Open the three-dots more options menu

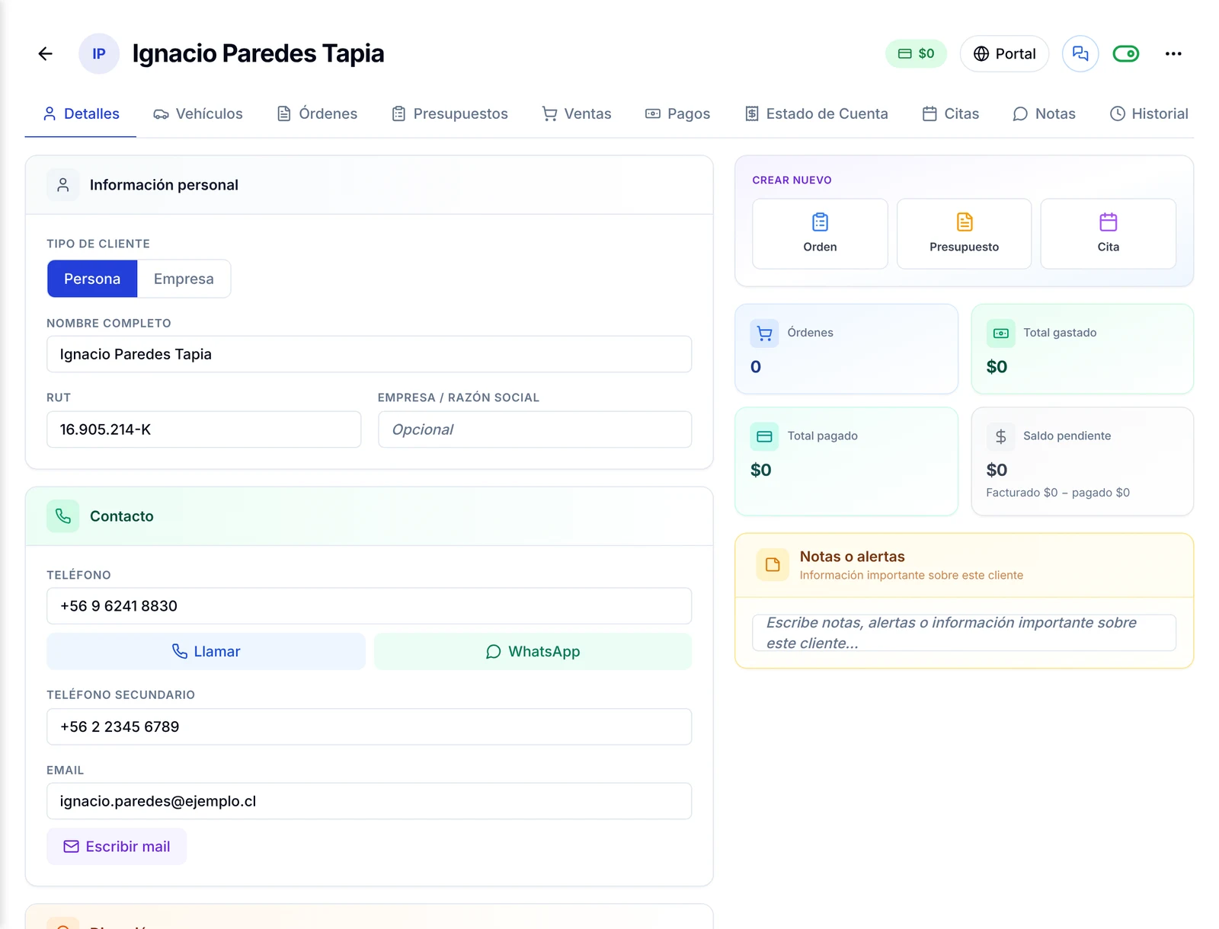click(x=1173, y=53)
